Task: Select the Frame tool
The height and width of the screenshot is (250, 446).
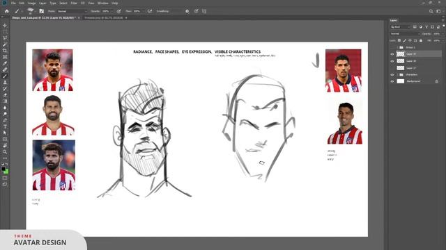Action: [x=5, y=57]
